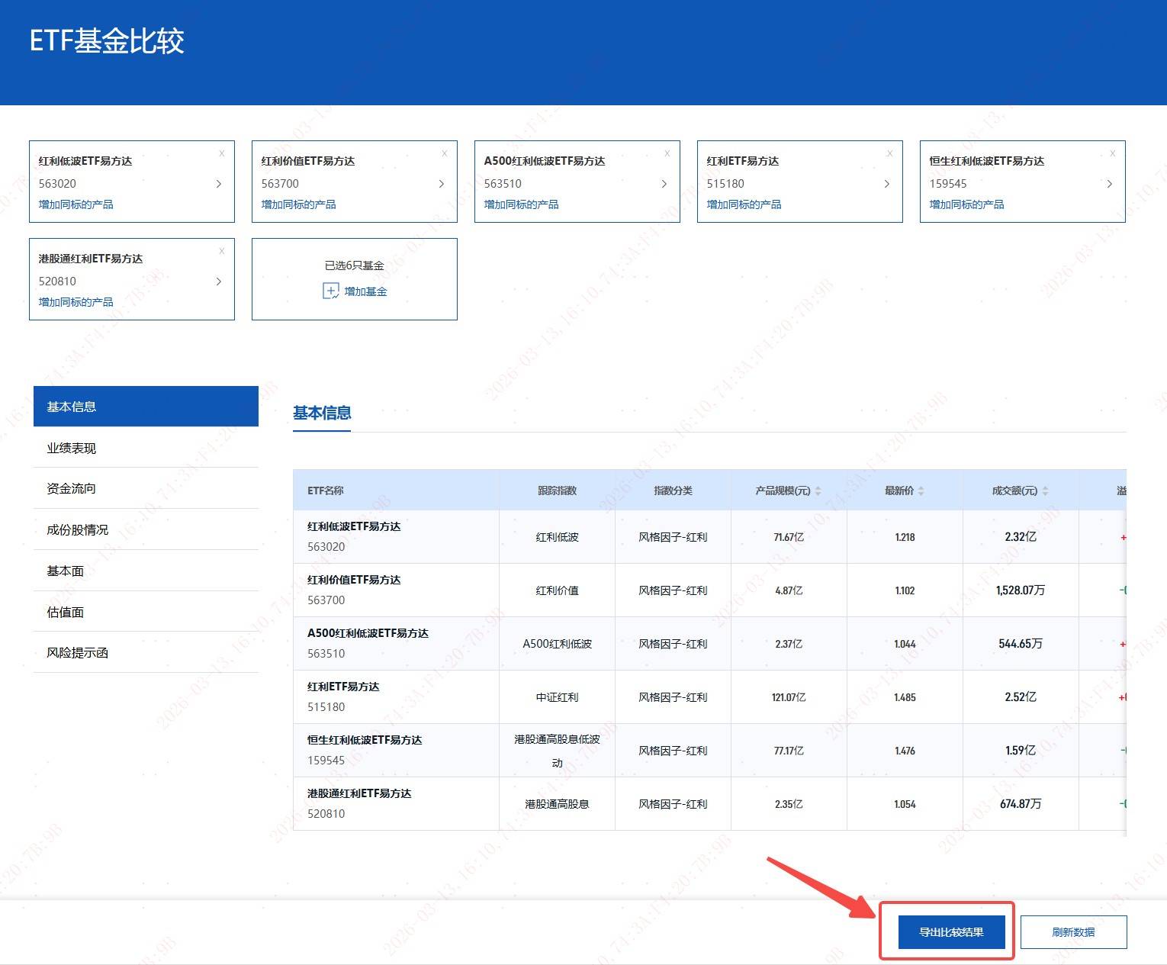Click 增加同标的产品 under 港股通红利ETF易方达

[x=76, y=302]
